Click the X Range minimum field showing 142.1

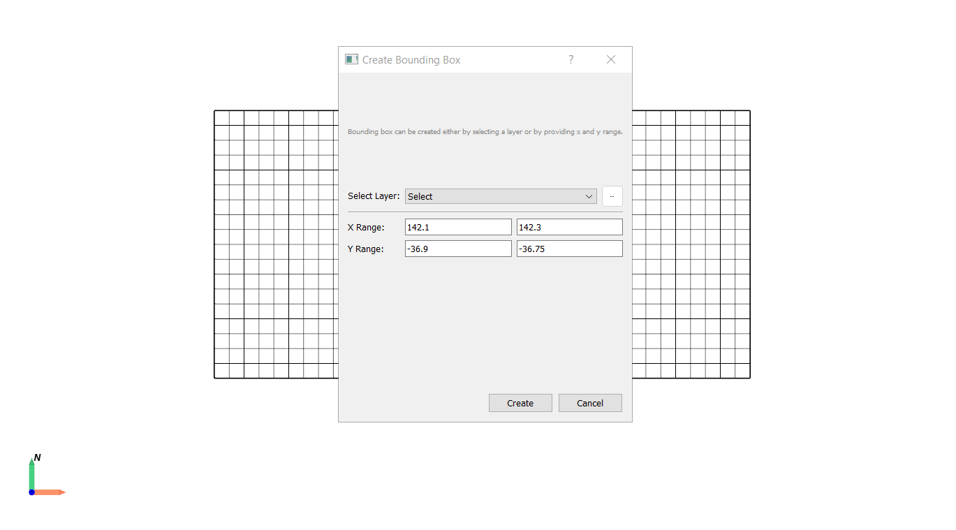pyautogui.click(x=458, y=227)
